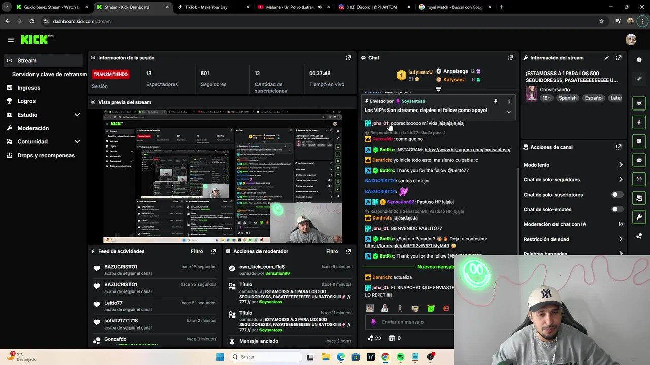Reload the page in the browser

[x=31, y=21]
